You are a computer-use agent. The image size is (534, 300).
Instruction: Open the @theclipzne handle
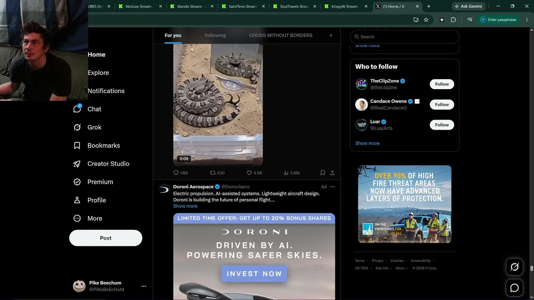click(x=383, y=87)
